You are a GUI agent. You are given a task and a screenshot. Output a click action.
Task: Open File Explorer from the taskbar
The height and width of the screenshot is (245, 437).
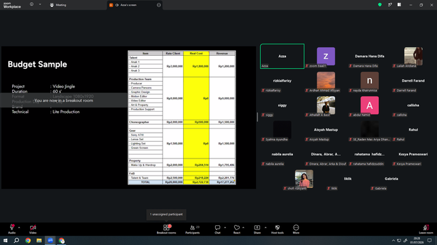[39, 240]
